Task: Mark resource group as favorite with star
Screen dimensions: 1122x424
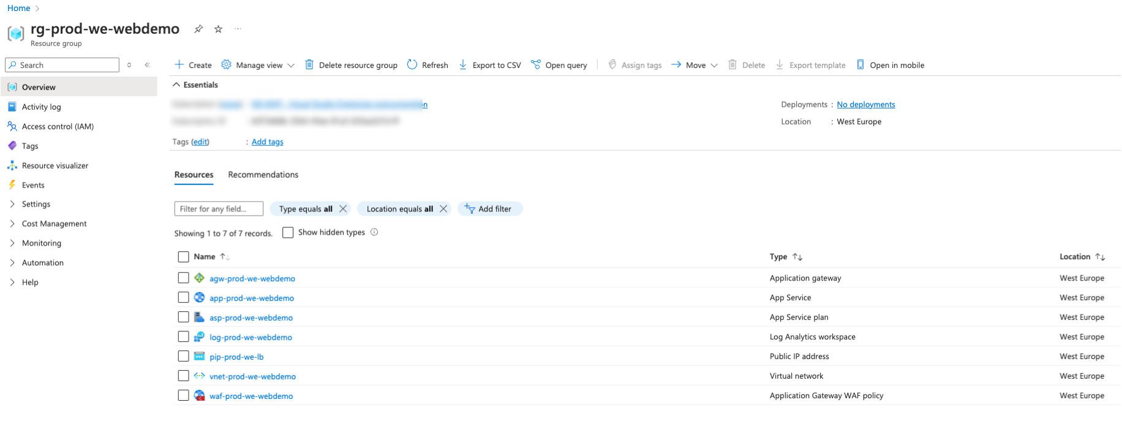Action: pos(219,29)
